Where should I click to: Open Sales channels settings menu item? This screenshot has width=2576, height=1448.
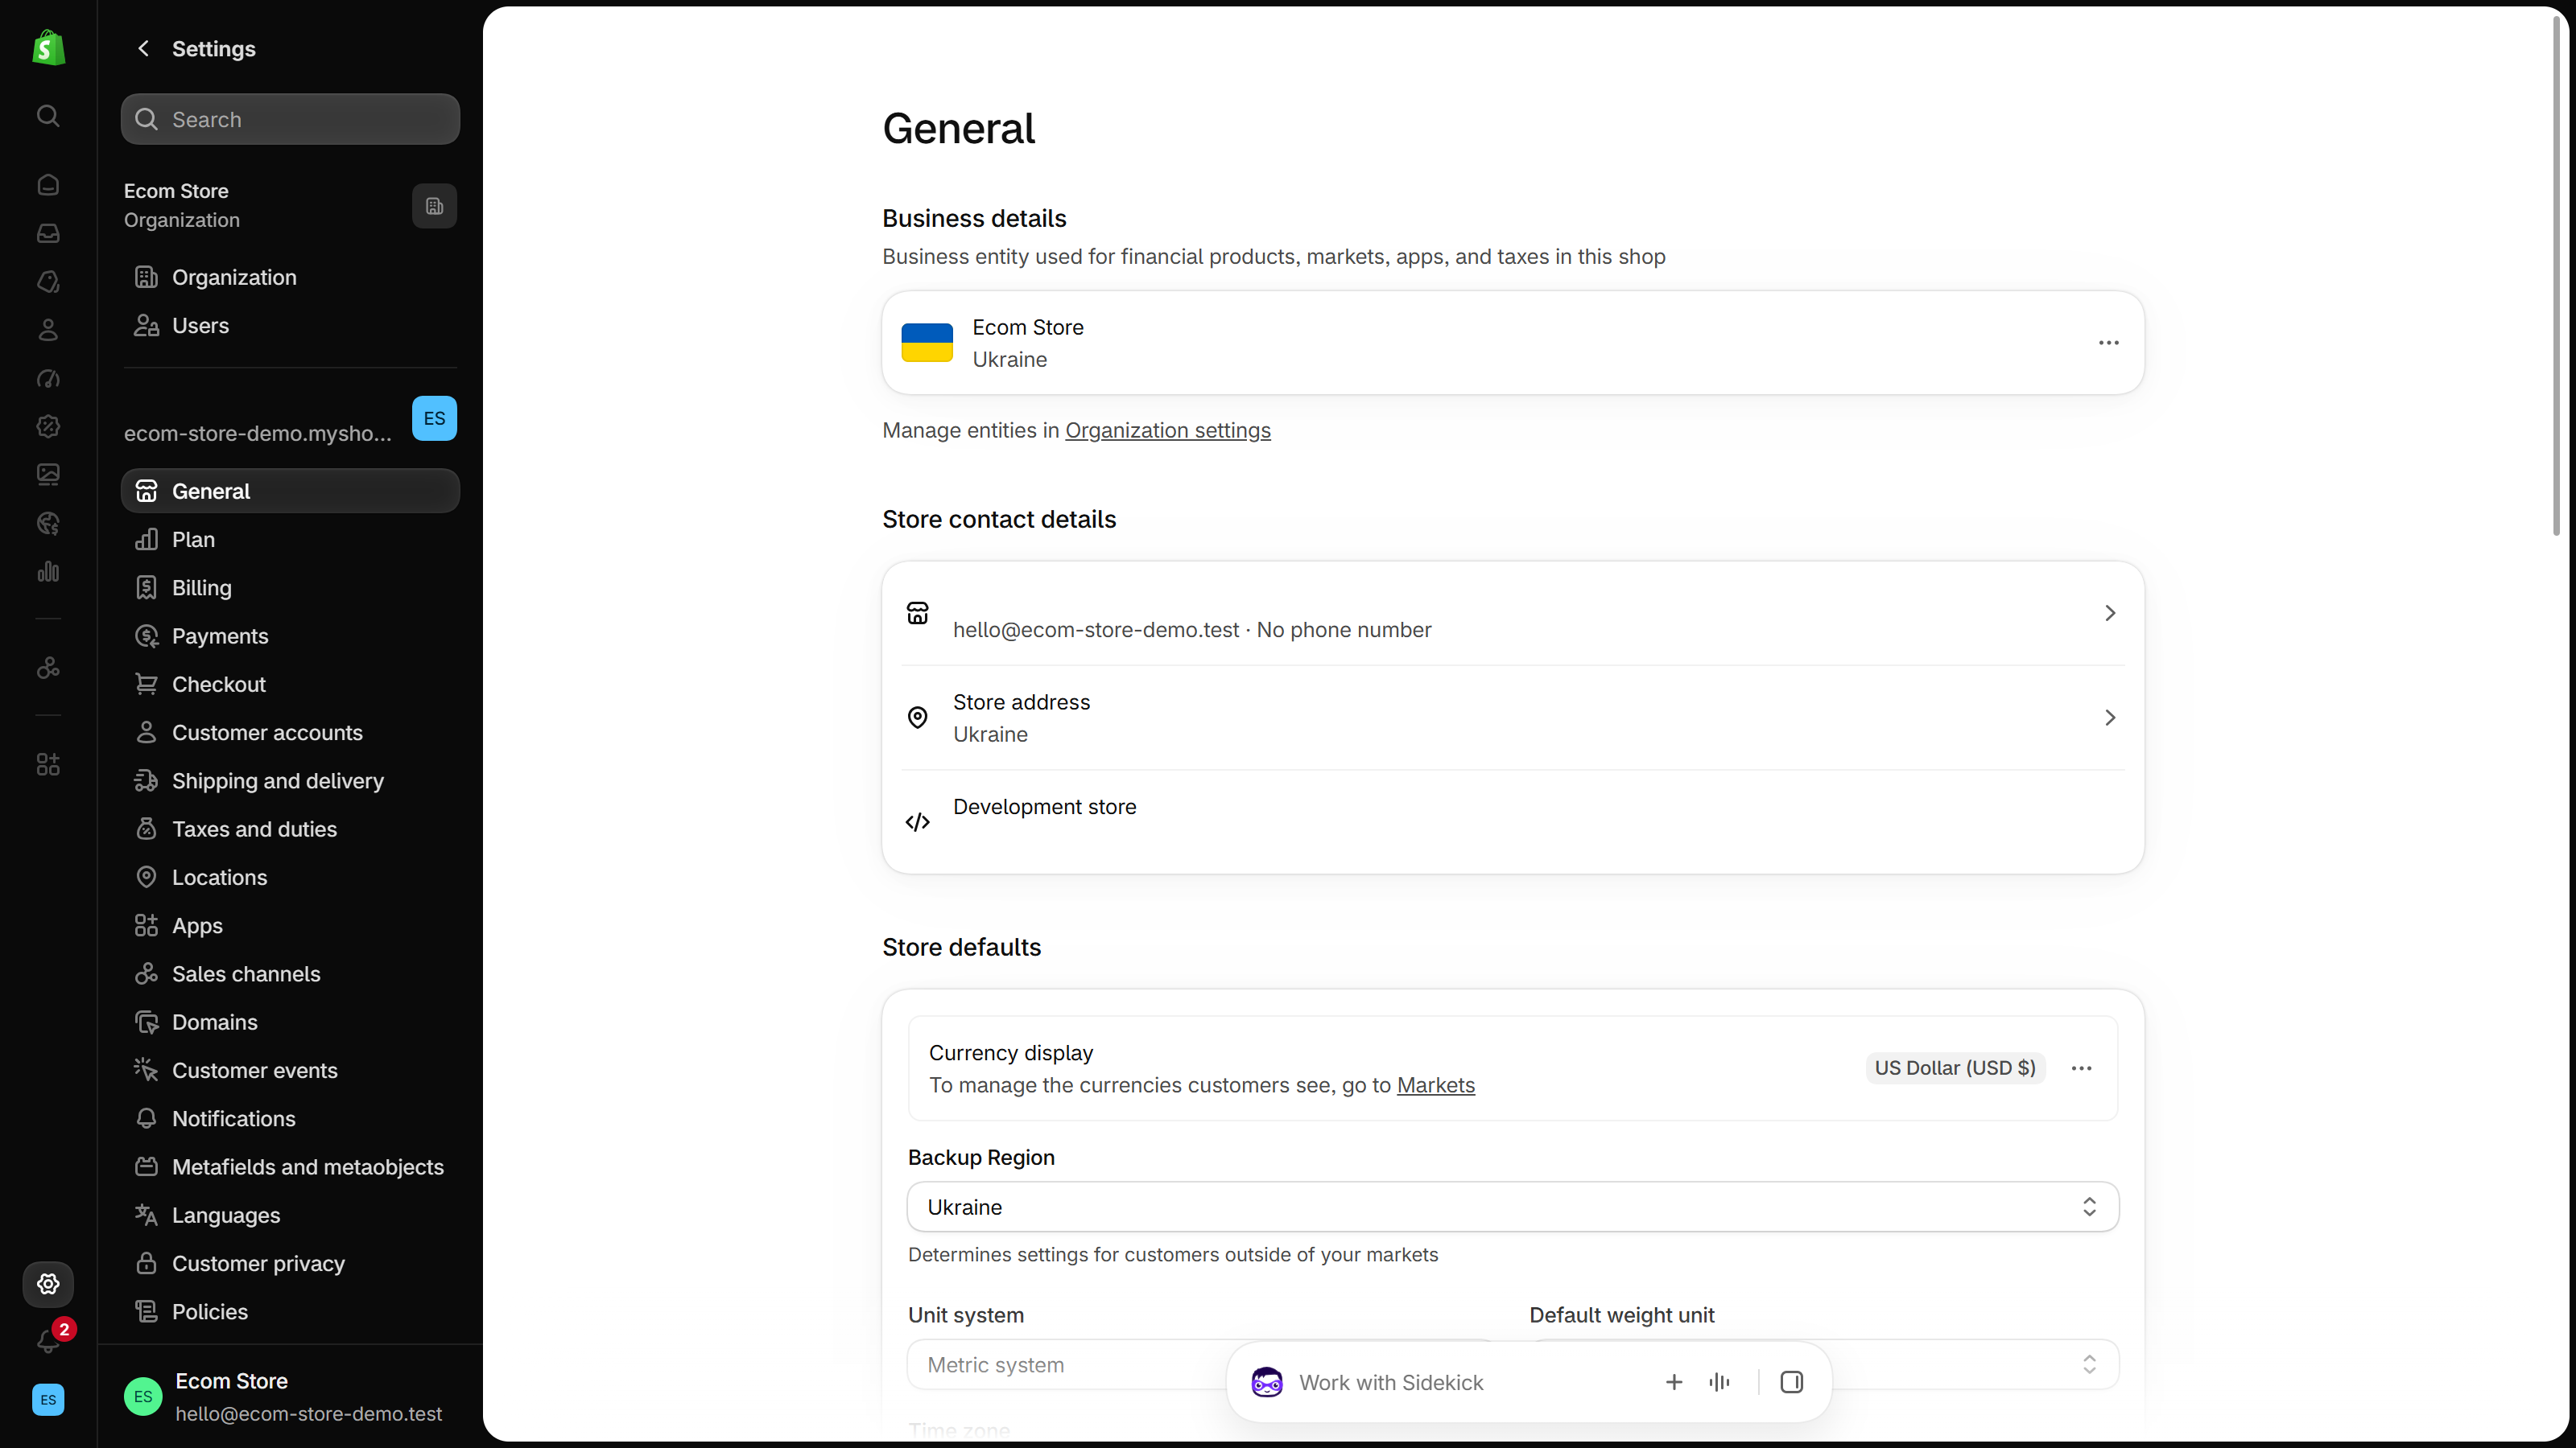(290, 974)
